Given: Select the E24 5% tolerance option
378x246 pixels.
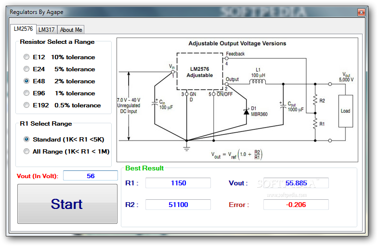Looking at the screenshot, I should (59, 69).
